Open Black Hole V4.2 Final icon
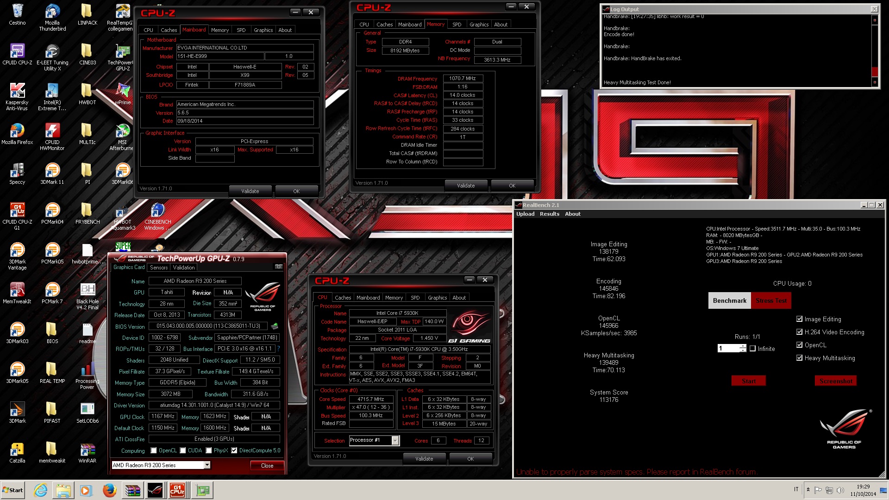 tap(88, 296)
